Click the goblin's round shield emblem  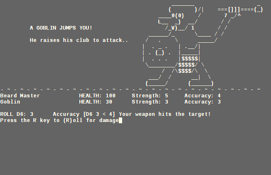click(x=160, y=53)
